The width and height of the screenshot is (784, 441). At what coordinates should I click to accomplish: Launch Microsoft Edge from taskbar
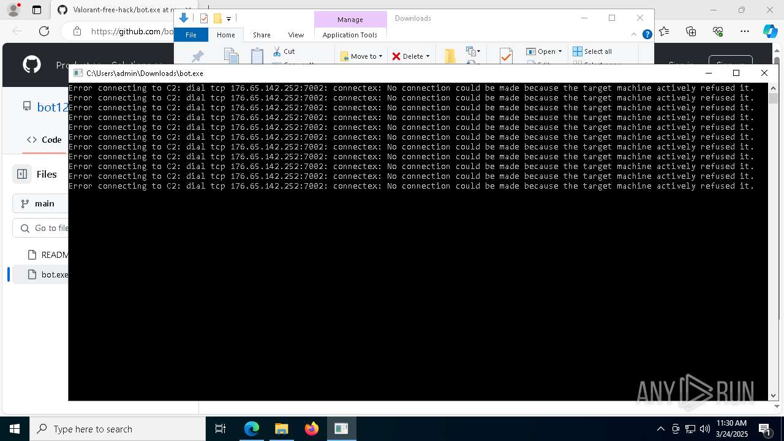[x=252, y=429]
